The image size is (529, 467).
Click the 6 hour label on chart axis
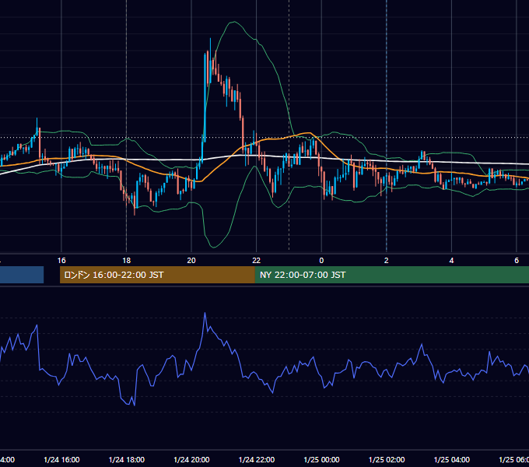pyautogui.click(x=517, y=261)
